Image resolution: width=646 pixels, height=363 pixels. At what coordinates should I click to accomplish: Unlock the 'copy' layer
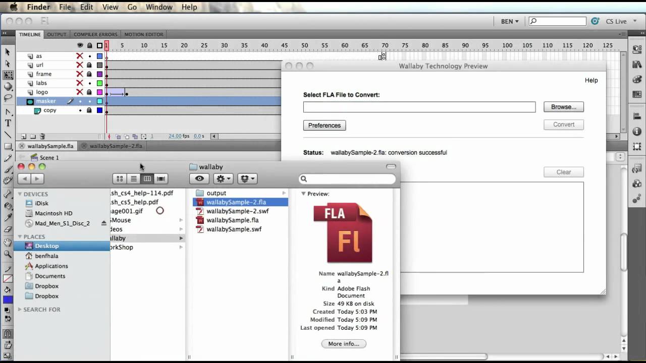89,110
